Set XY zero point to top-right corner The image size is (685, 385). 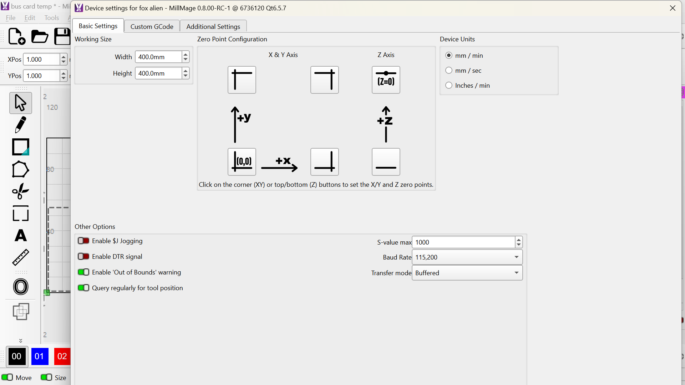point(324,80)
